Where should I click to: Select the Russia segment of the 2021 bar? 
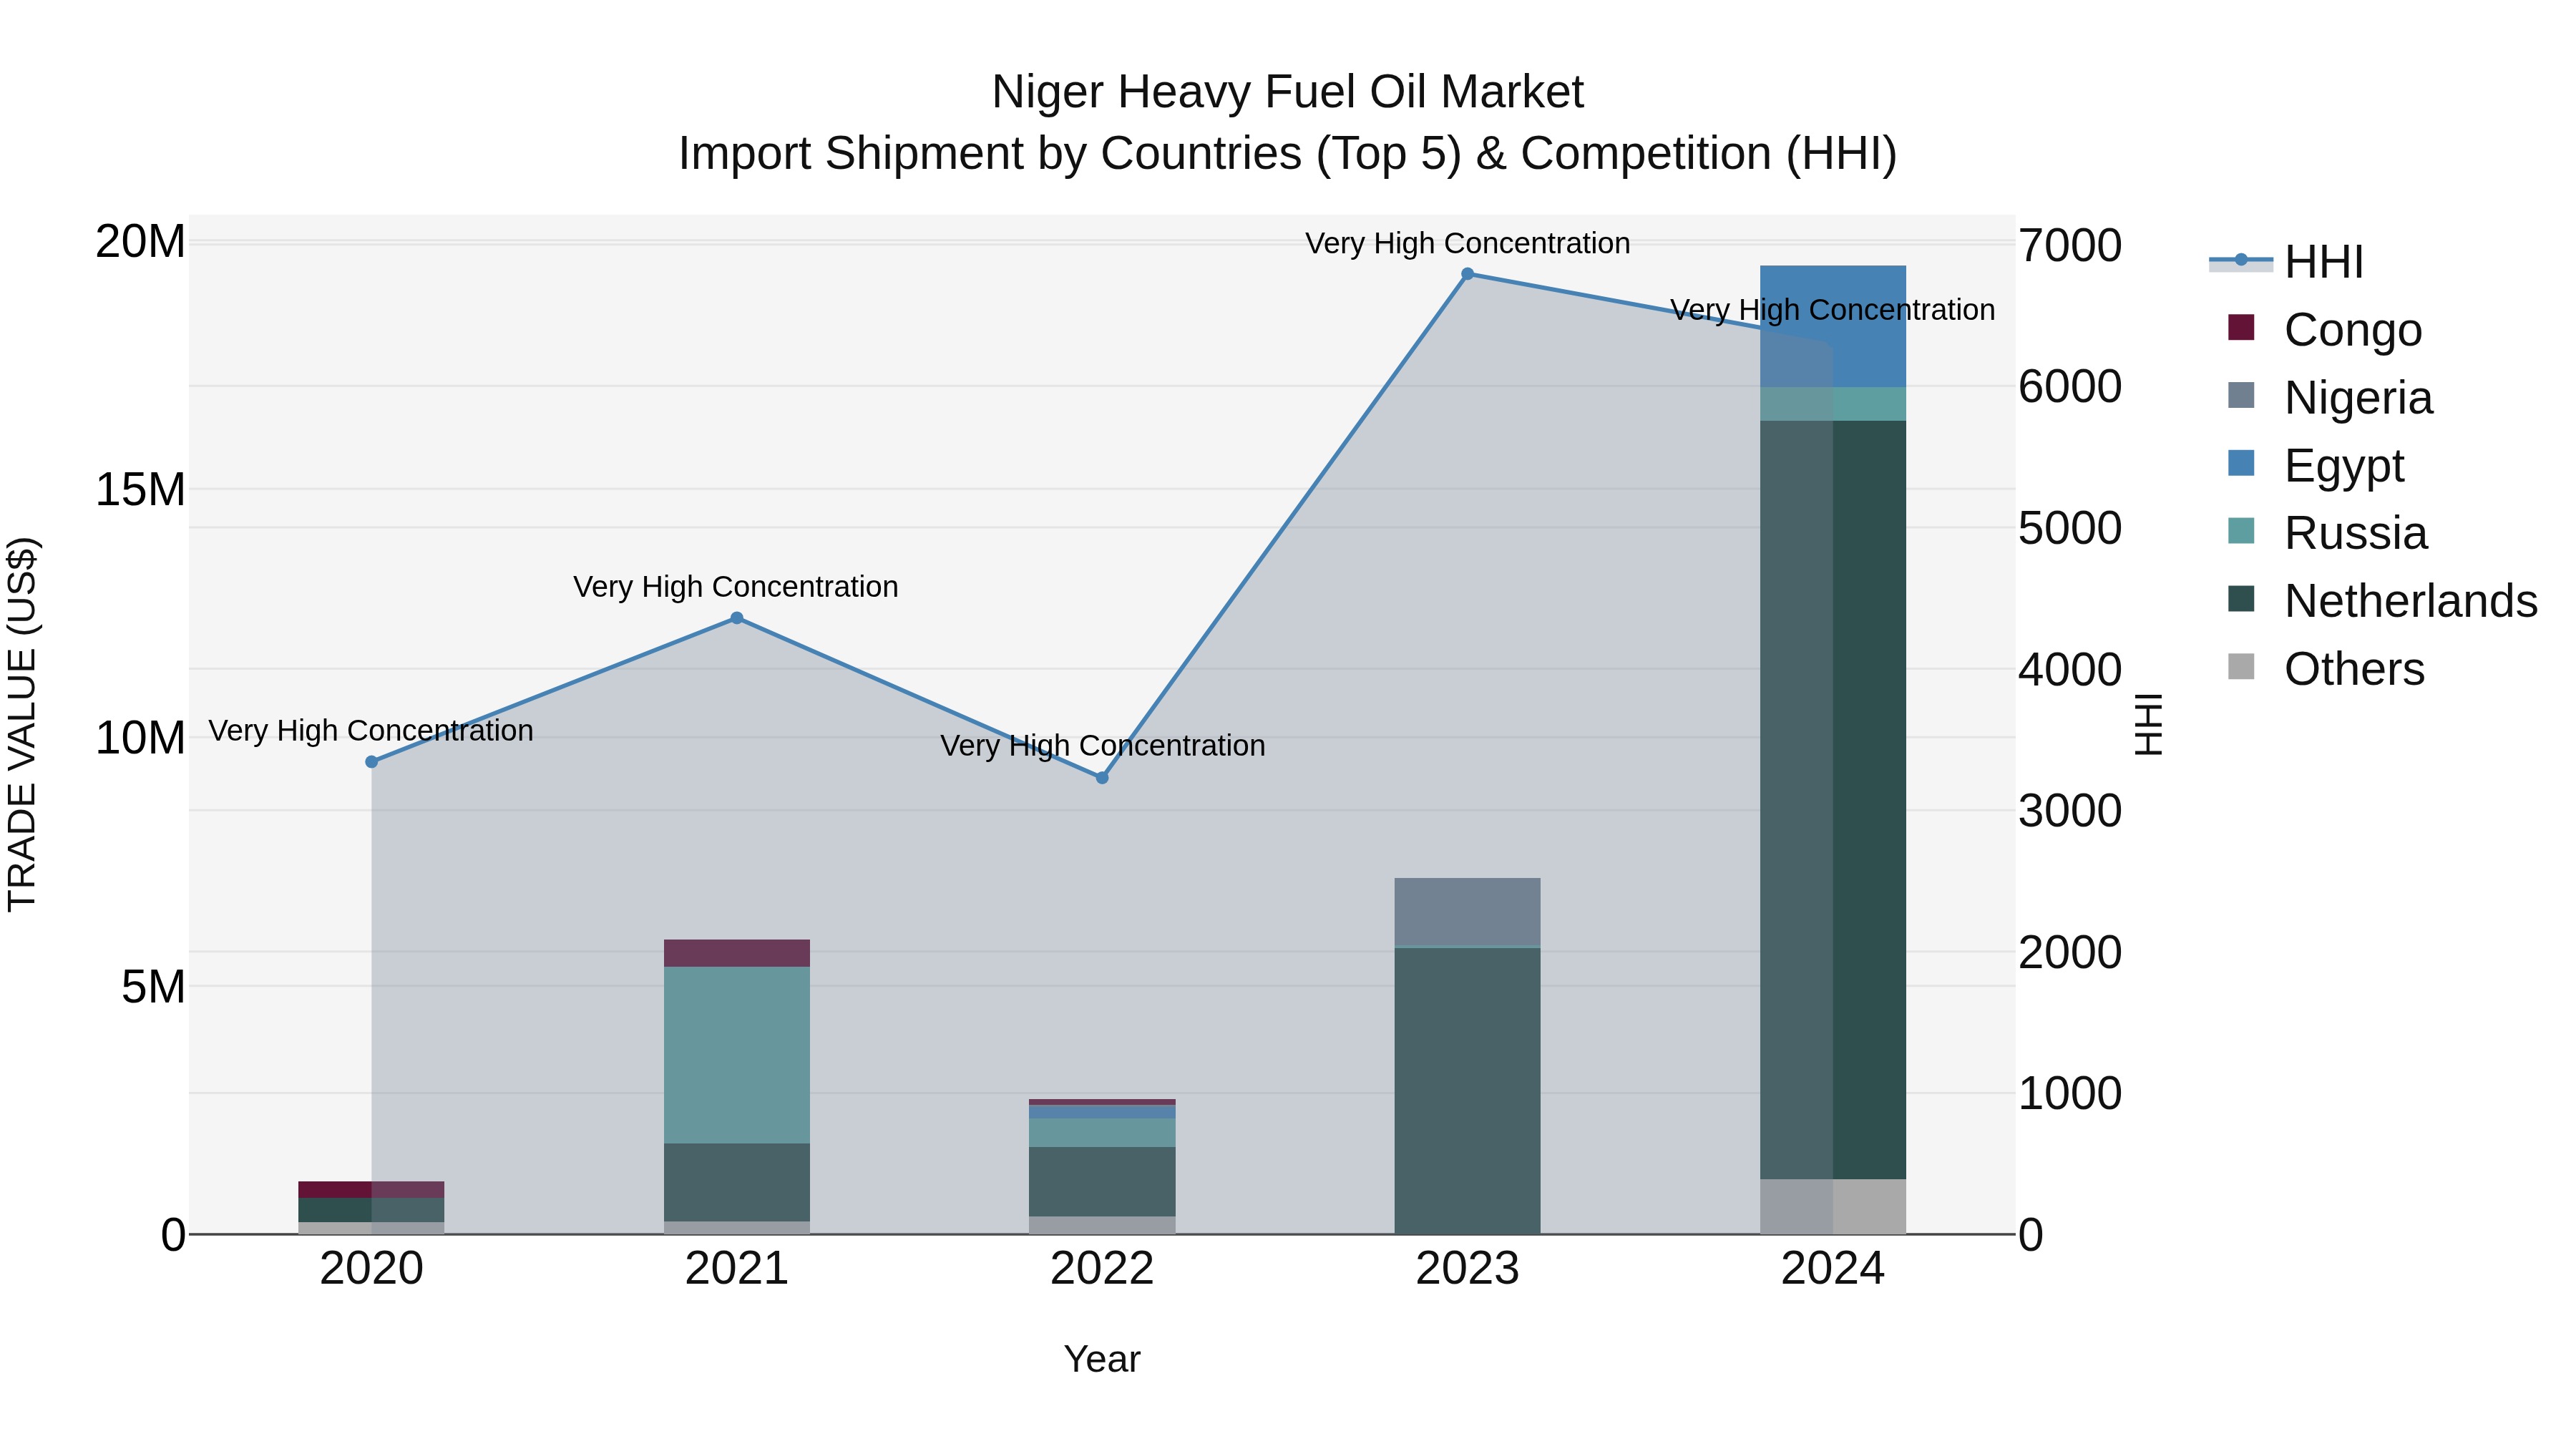[737, 1055]
